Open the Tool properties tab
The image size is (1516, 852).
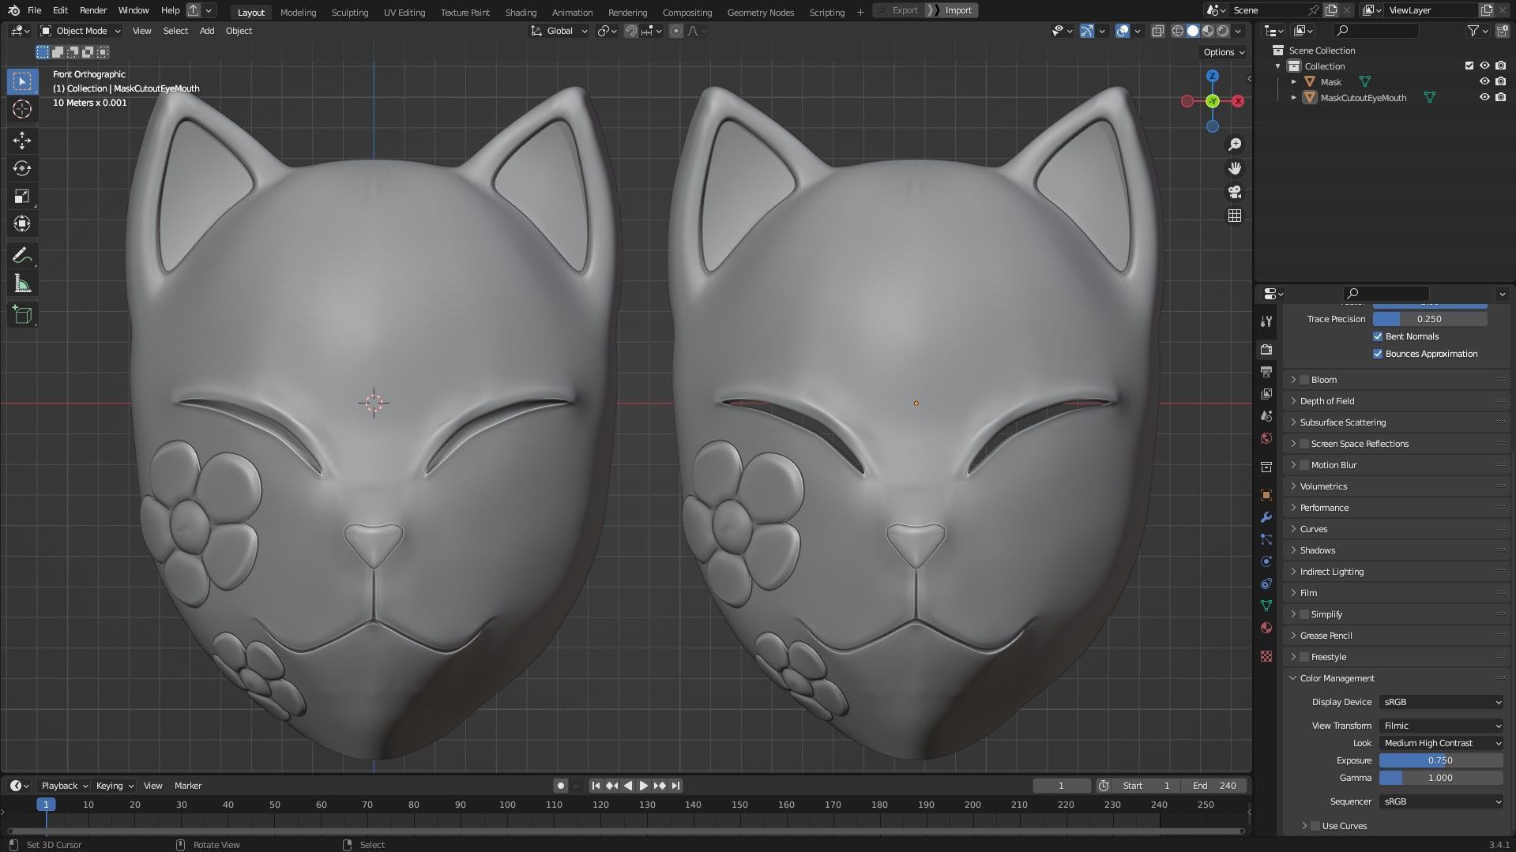pos(1266,321)
